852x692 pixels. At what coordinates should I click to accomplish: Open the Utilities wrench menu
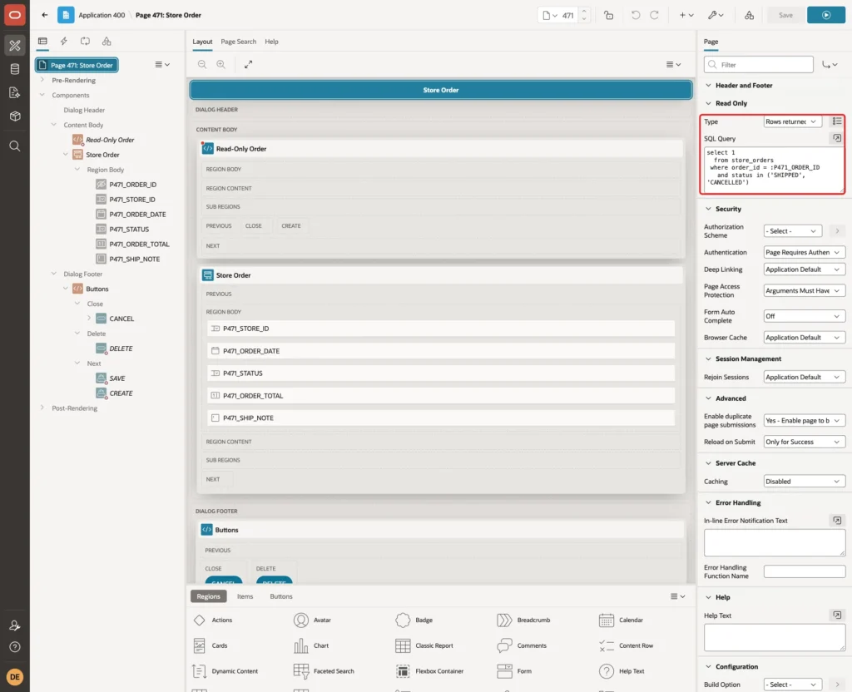pyautogui.click(x=716, y=15)
